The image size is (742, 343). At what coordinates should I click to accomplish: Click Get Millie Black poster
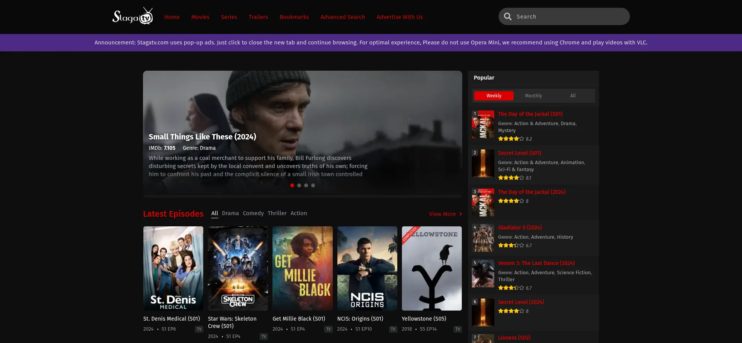pyautogui.click(x=303, y=268)
